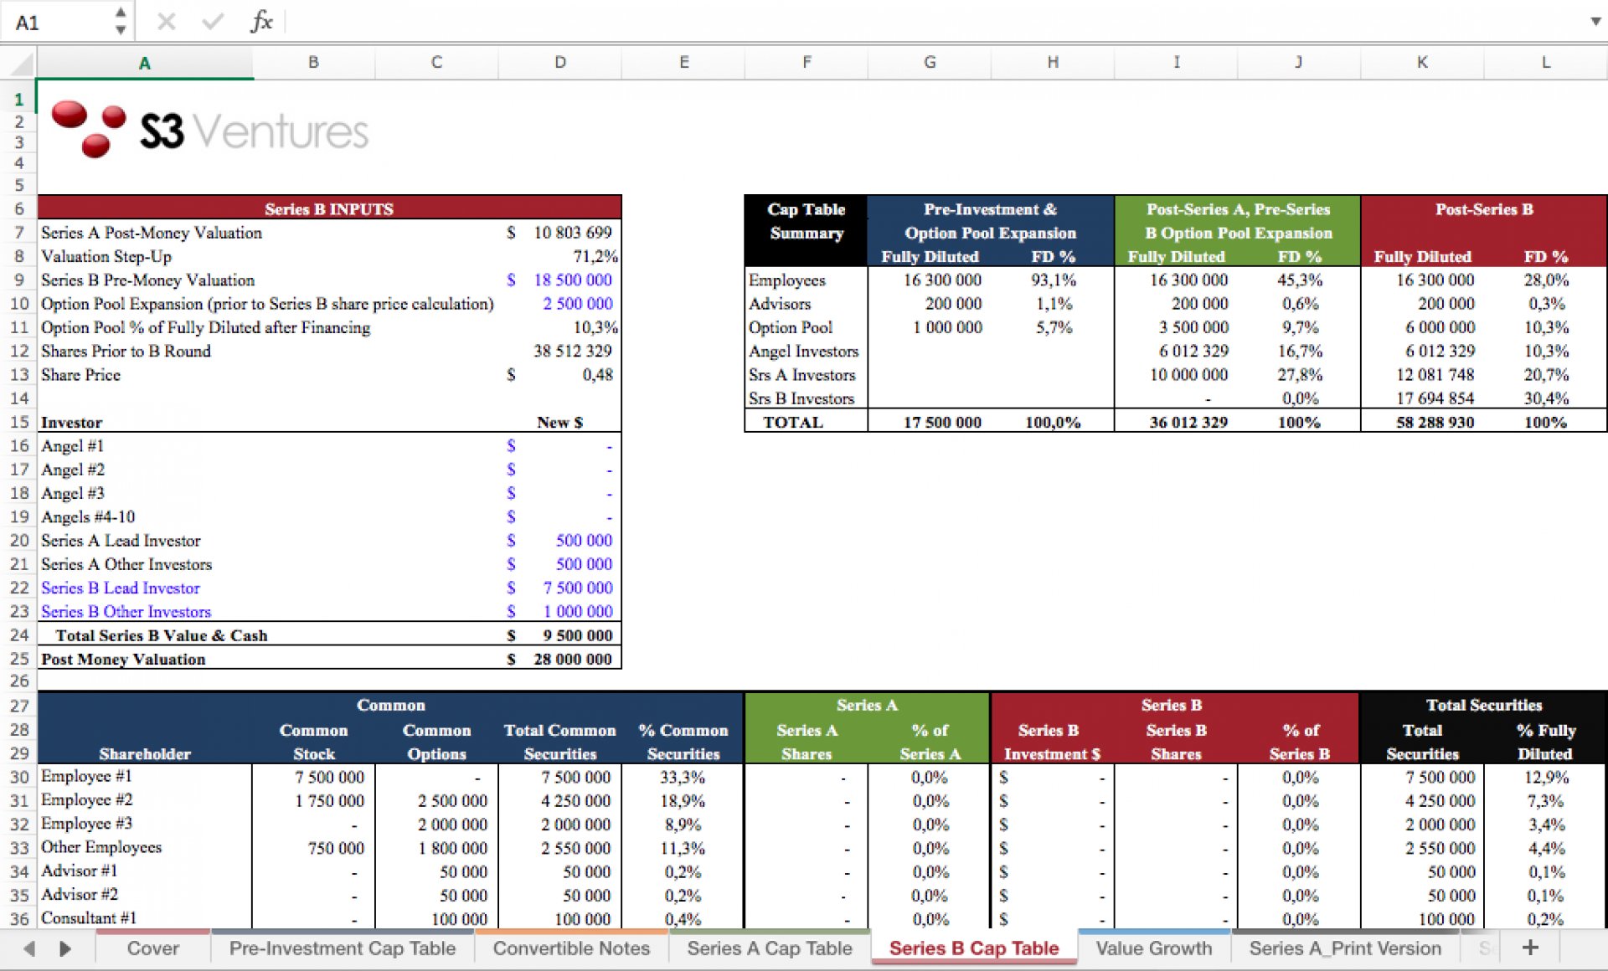
Task: Click 'Angels #4-10' investor row
Action: point(88,516)
